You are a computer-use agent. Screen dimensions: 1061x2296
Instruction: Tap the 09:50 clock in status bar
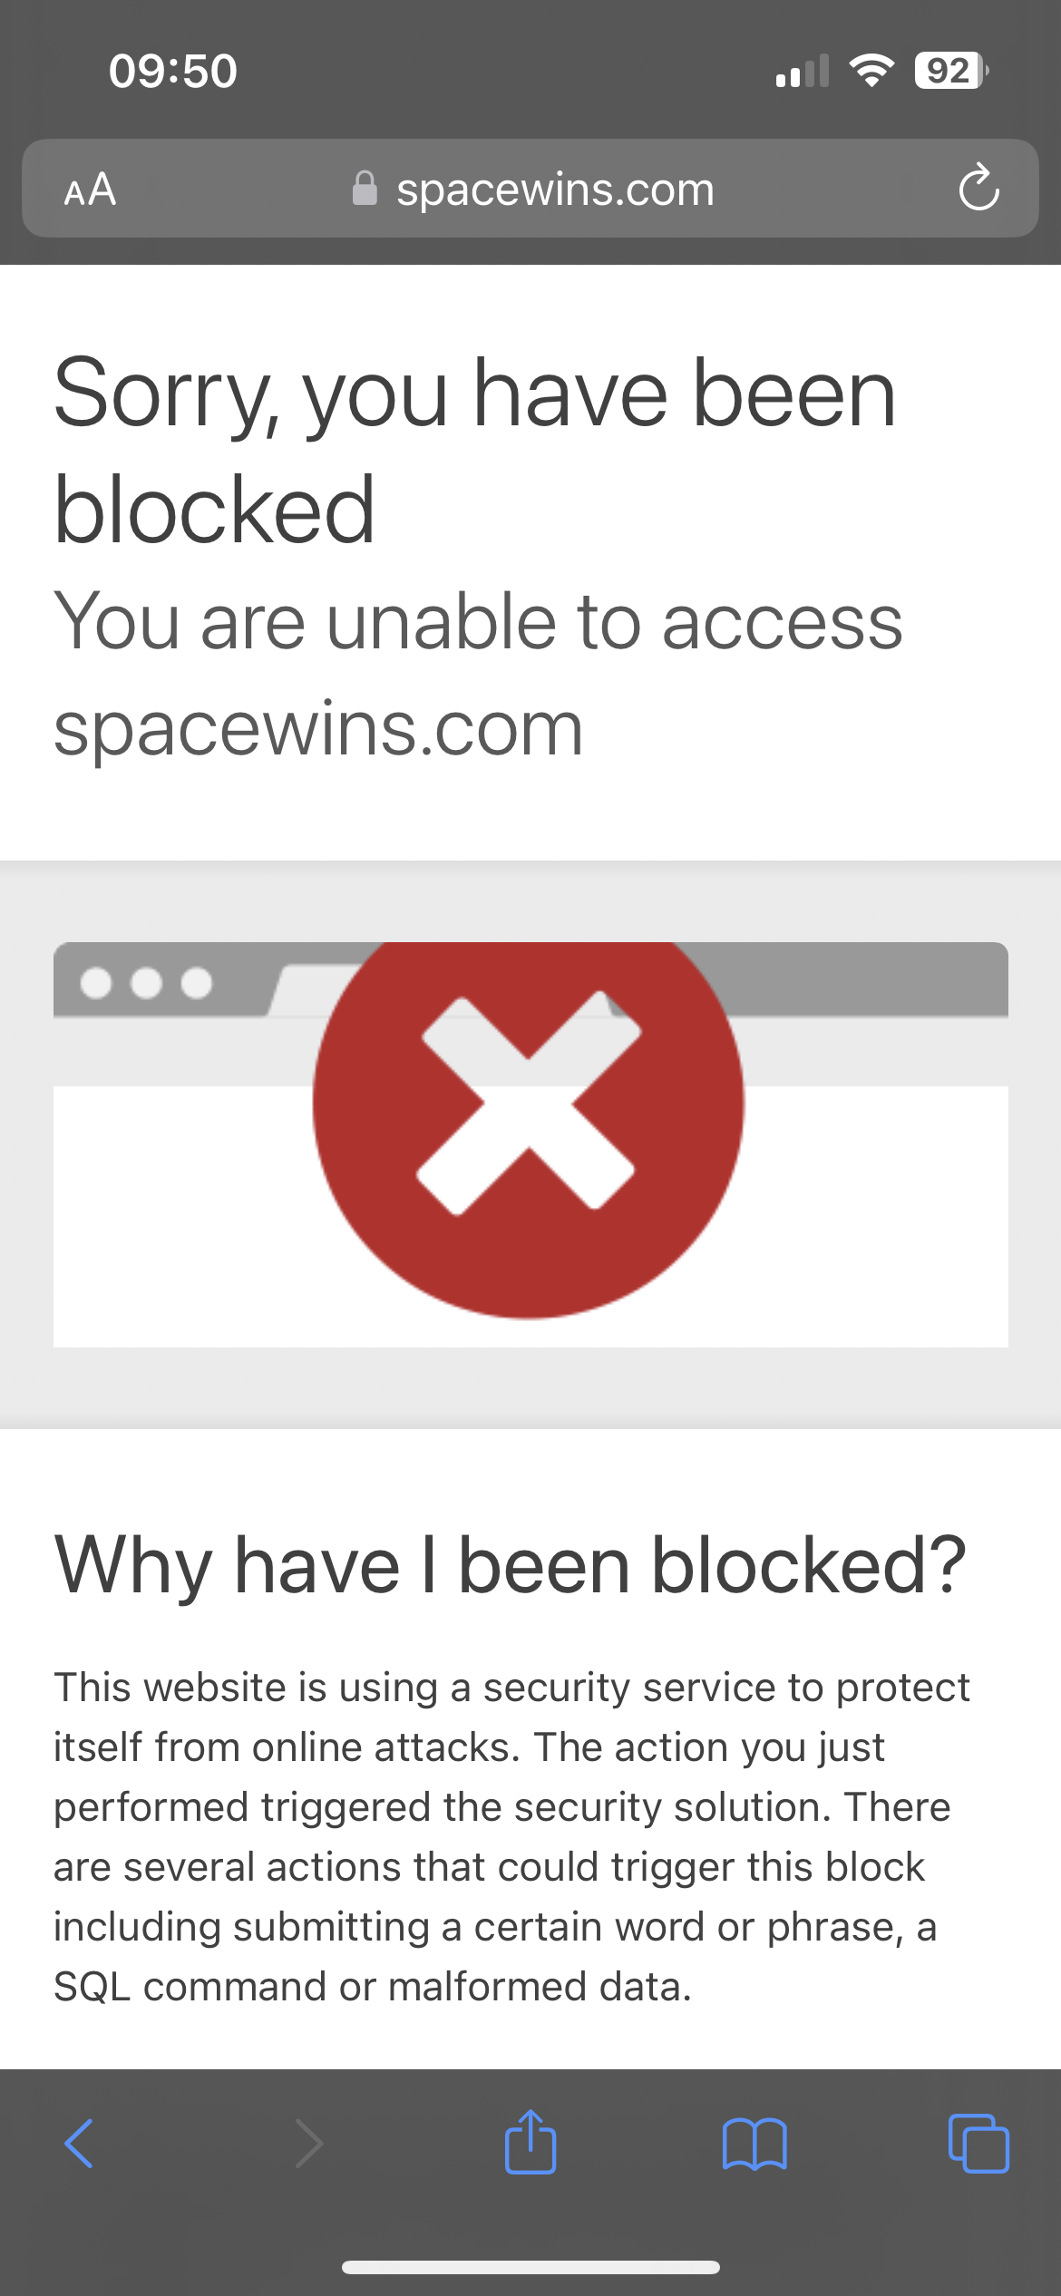click(x=173, y=71)
